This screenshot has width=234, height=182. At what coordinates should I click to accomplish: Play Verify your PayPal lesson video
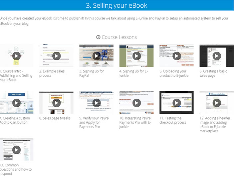pos(97,103)
